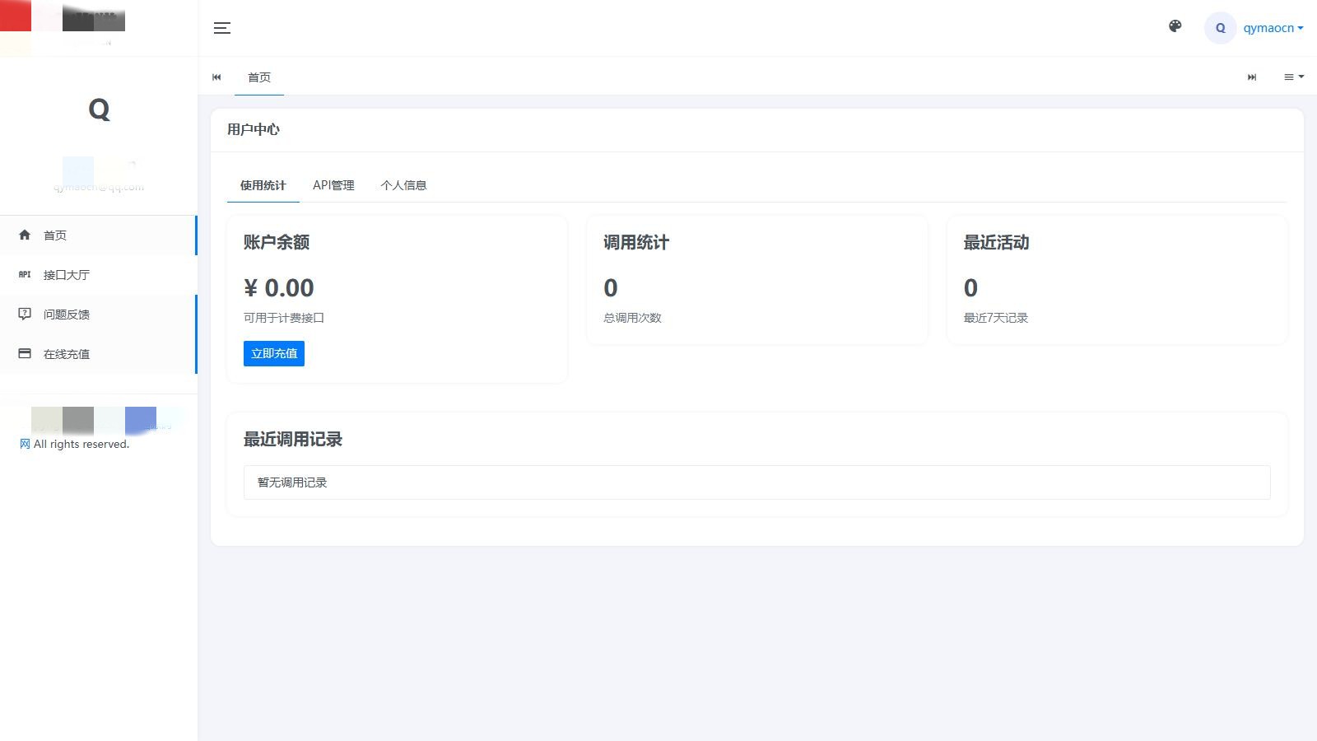The height and width of the screenshot is (741, 1317).
Task: Switch to the API管理 tab
Action: coord(333,185)
